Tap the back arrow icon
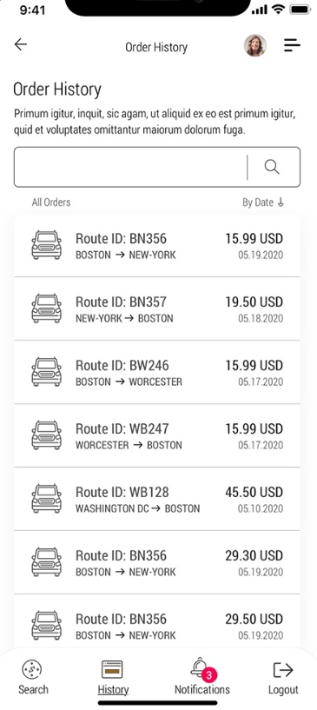 21,44
